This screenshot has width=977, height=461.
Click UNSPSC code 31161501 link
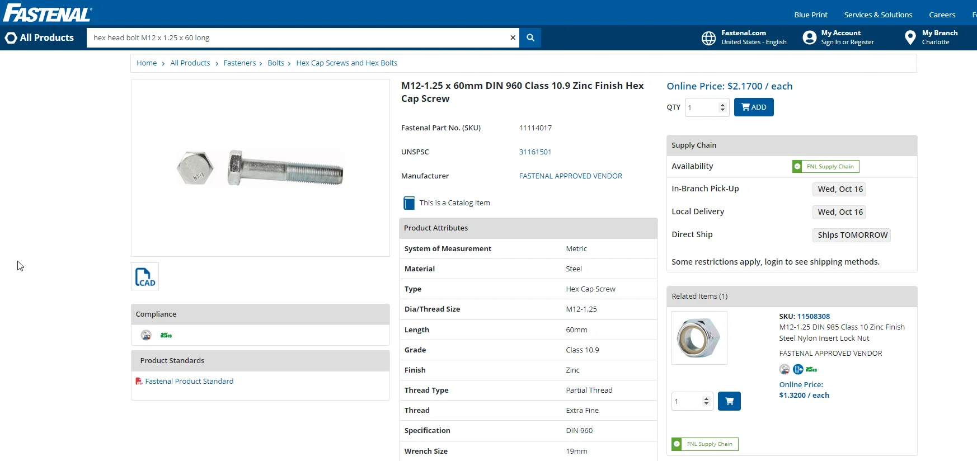pos(535,152)
